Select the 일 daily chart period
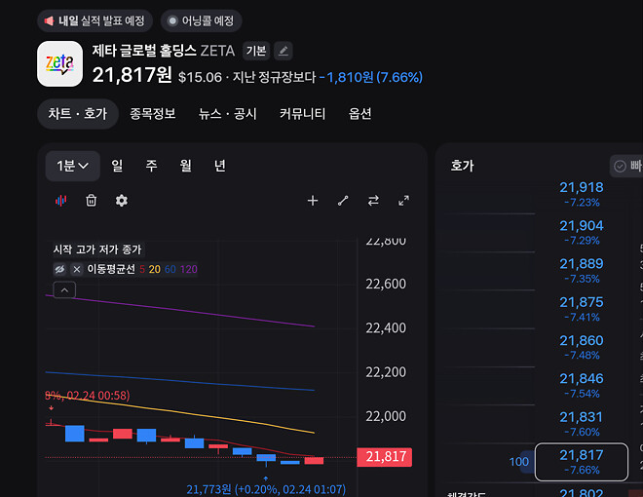 click(117, 166)
